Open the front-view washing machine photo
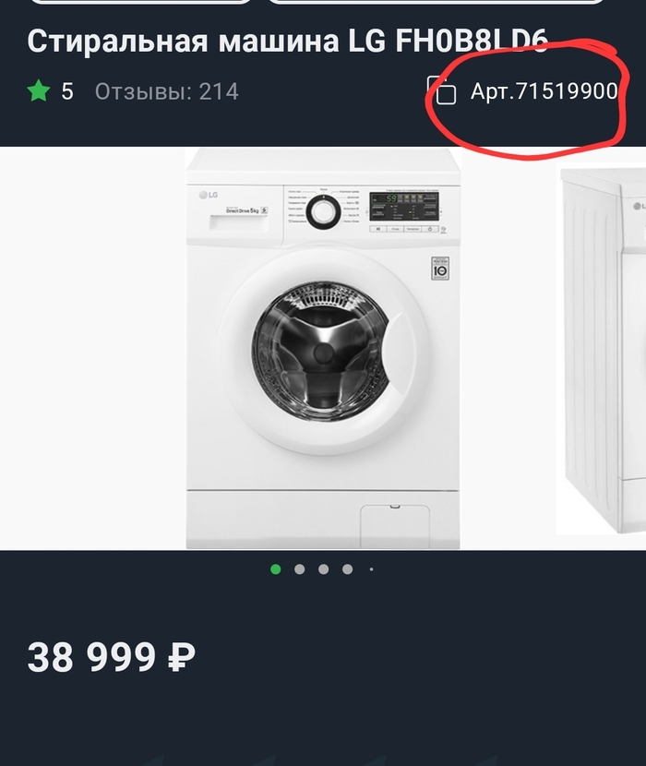646x766 pixels. coord(322,348)
